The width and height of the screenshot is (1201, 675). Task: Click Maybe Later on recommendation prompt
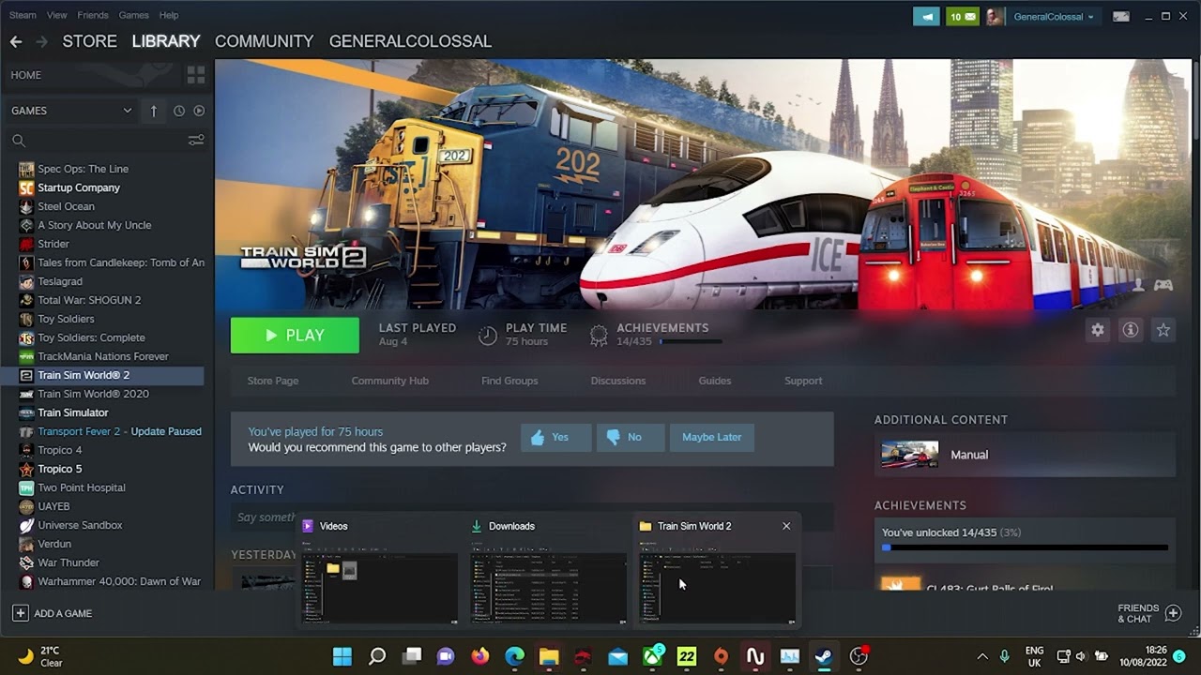tap(712, 438)
